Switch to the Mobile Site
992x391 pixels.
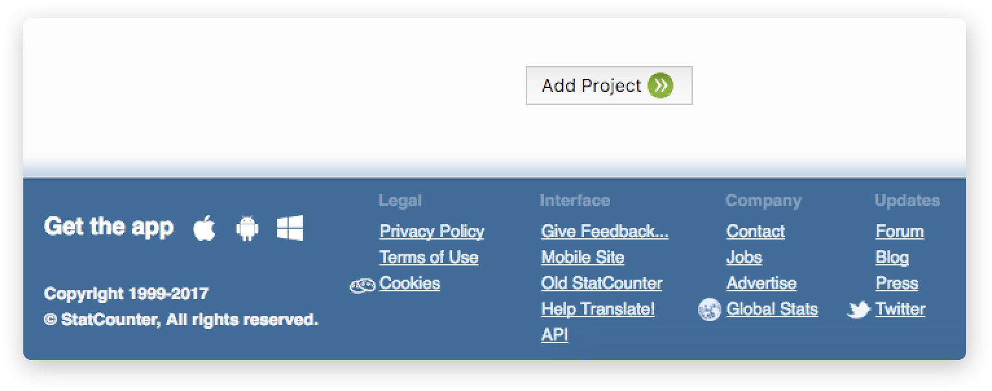pos(582,257)
